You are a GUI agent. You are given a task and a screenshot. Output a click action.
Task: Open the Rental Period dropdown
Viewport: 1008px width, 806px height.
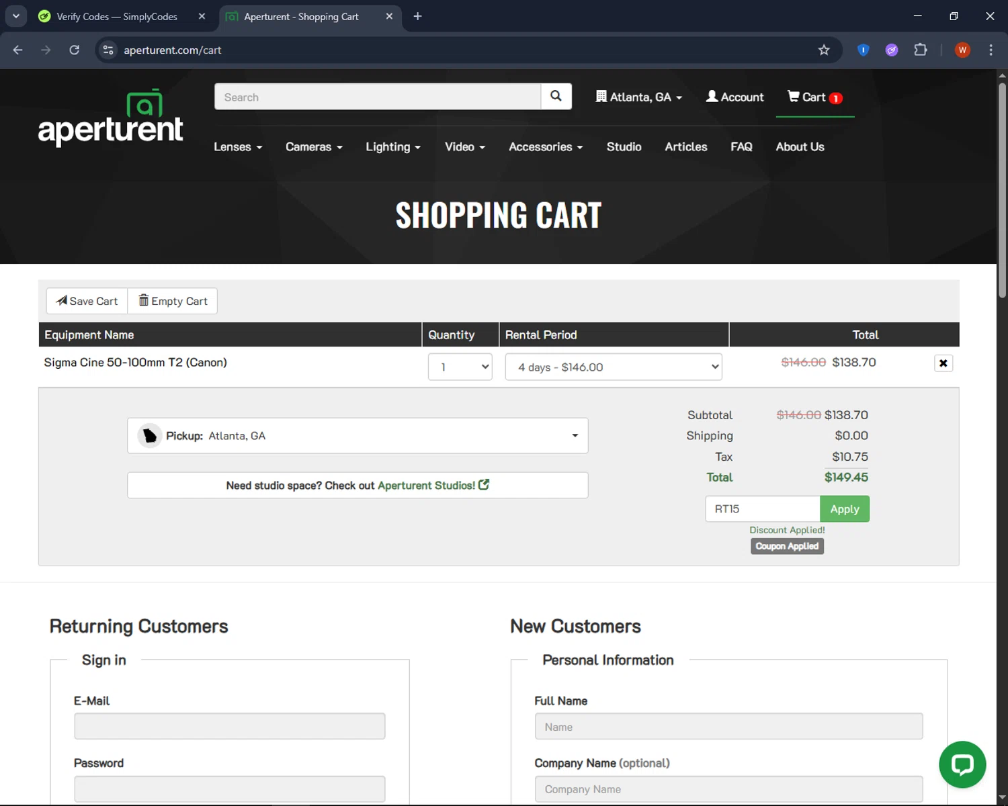point(614,367)
